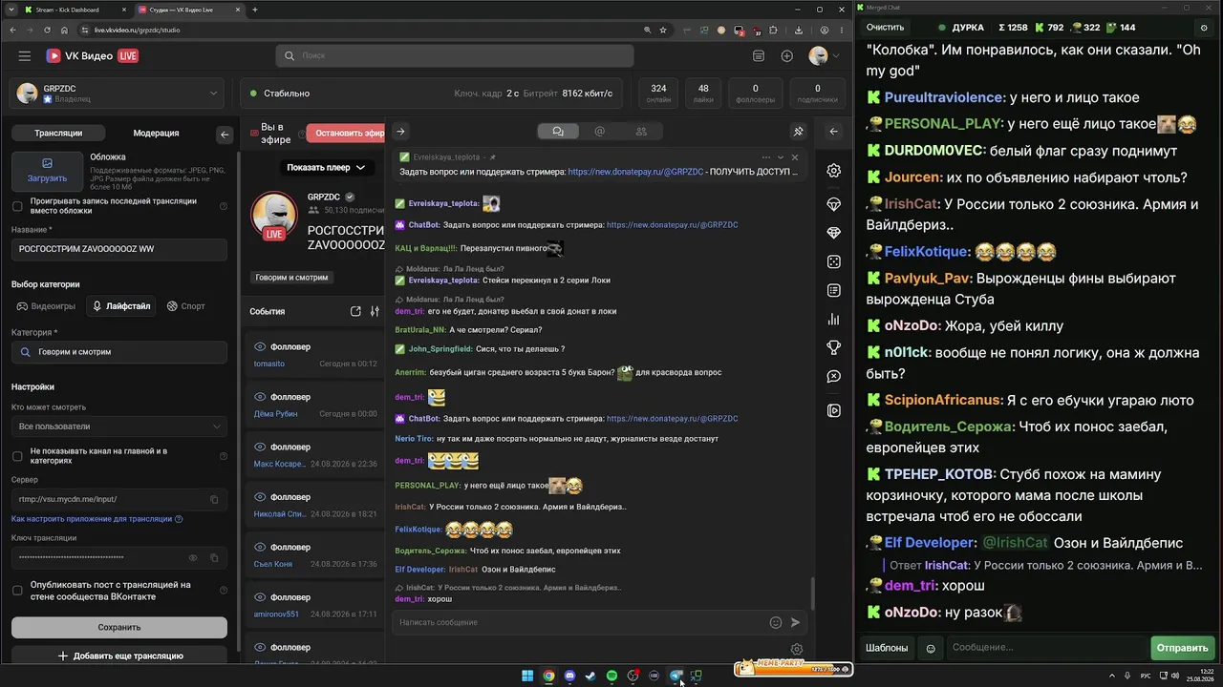1223x687 pixels.
Task: Click Добавить еще трансляцию
Action: [x=120, y=656]
